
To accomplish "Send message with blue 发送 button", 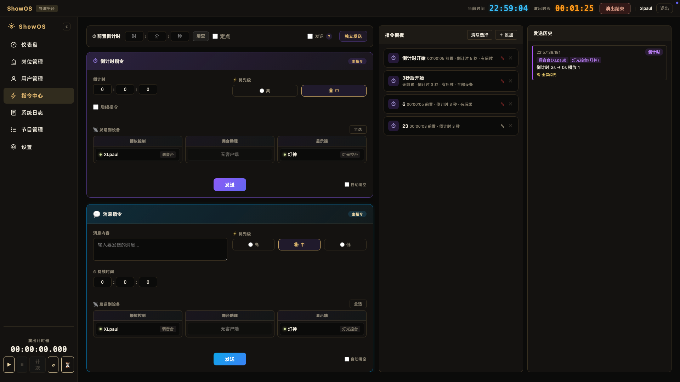I will 229,359.
